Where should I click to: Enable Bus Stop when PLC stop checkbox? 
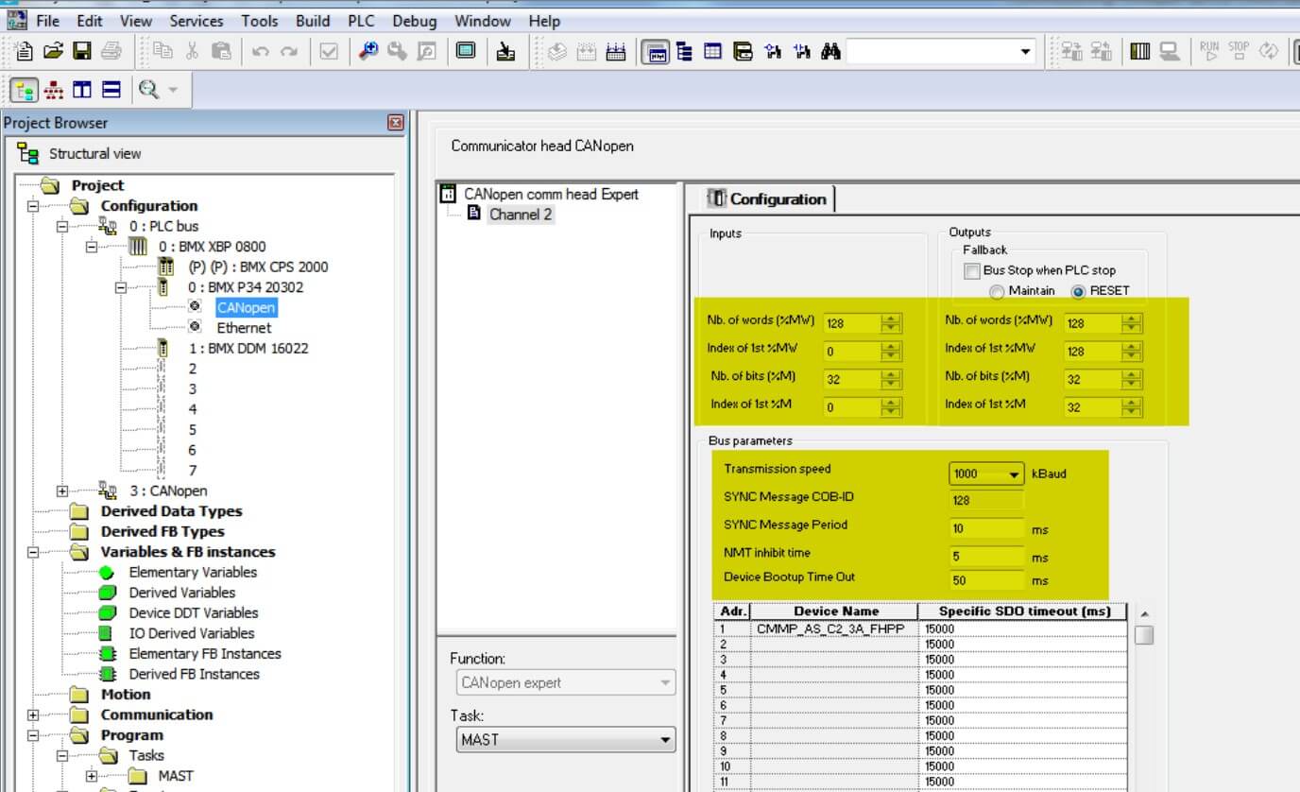(972, 271)
